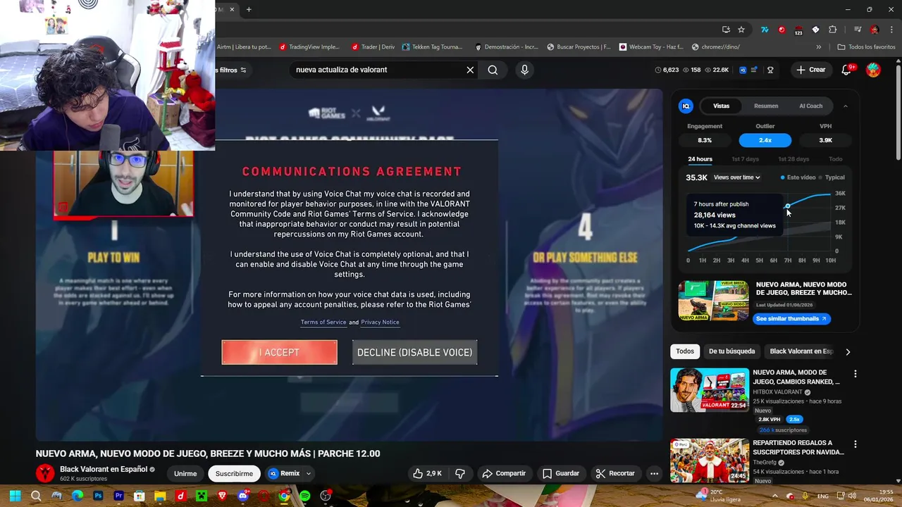Toggle the Este video chart legend
The image size is (902, 507).
click(x=798, y=177)
